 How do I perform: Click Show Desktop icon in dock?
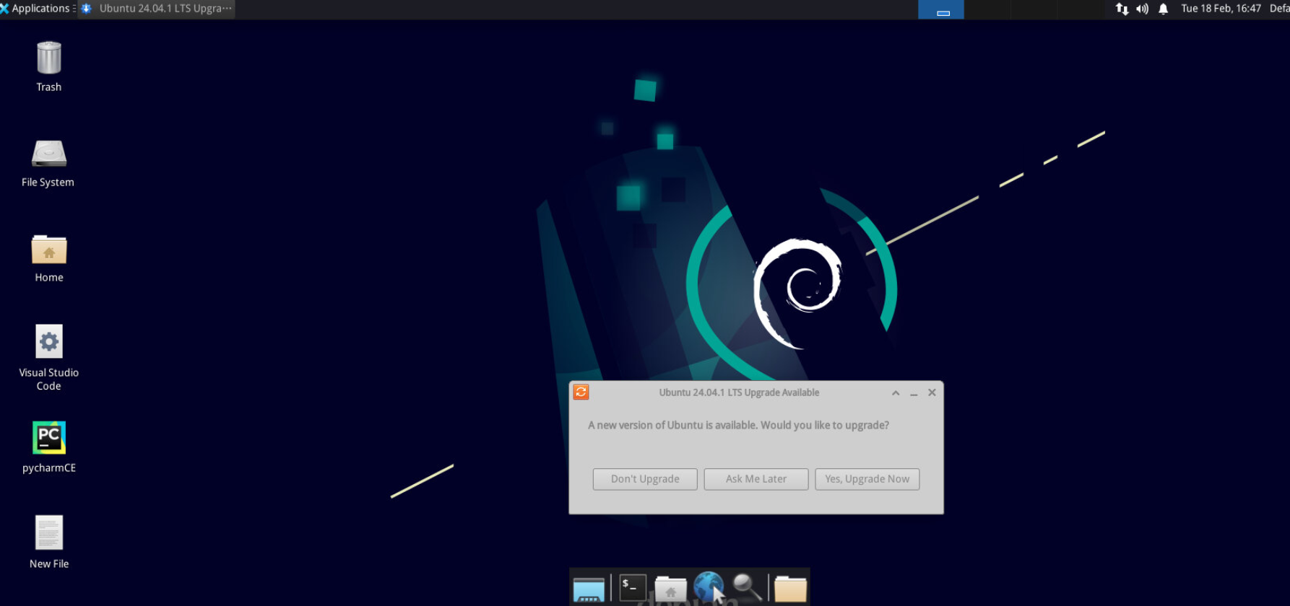(x=589, y=589)
